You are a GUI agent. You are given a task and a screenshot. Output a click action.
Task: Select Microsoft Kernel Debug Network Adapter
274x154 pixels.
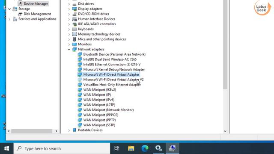pos(114,69)
